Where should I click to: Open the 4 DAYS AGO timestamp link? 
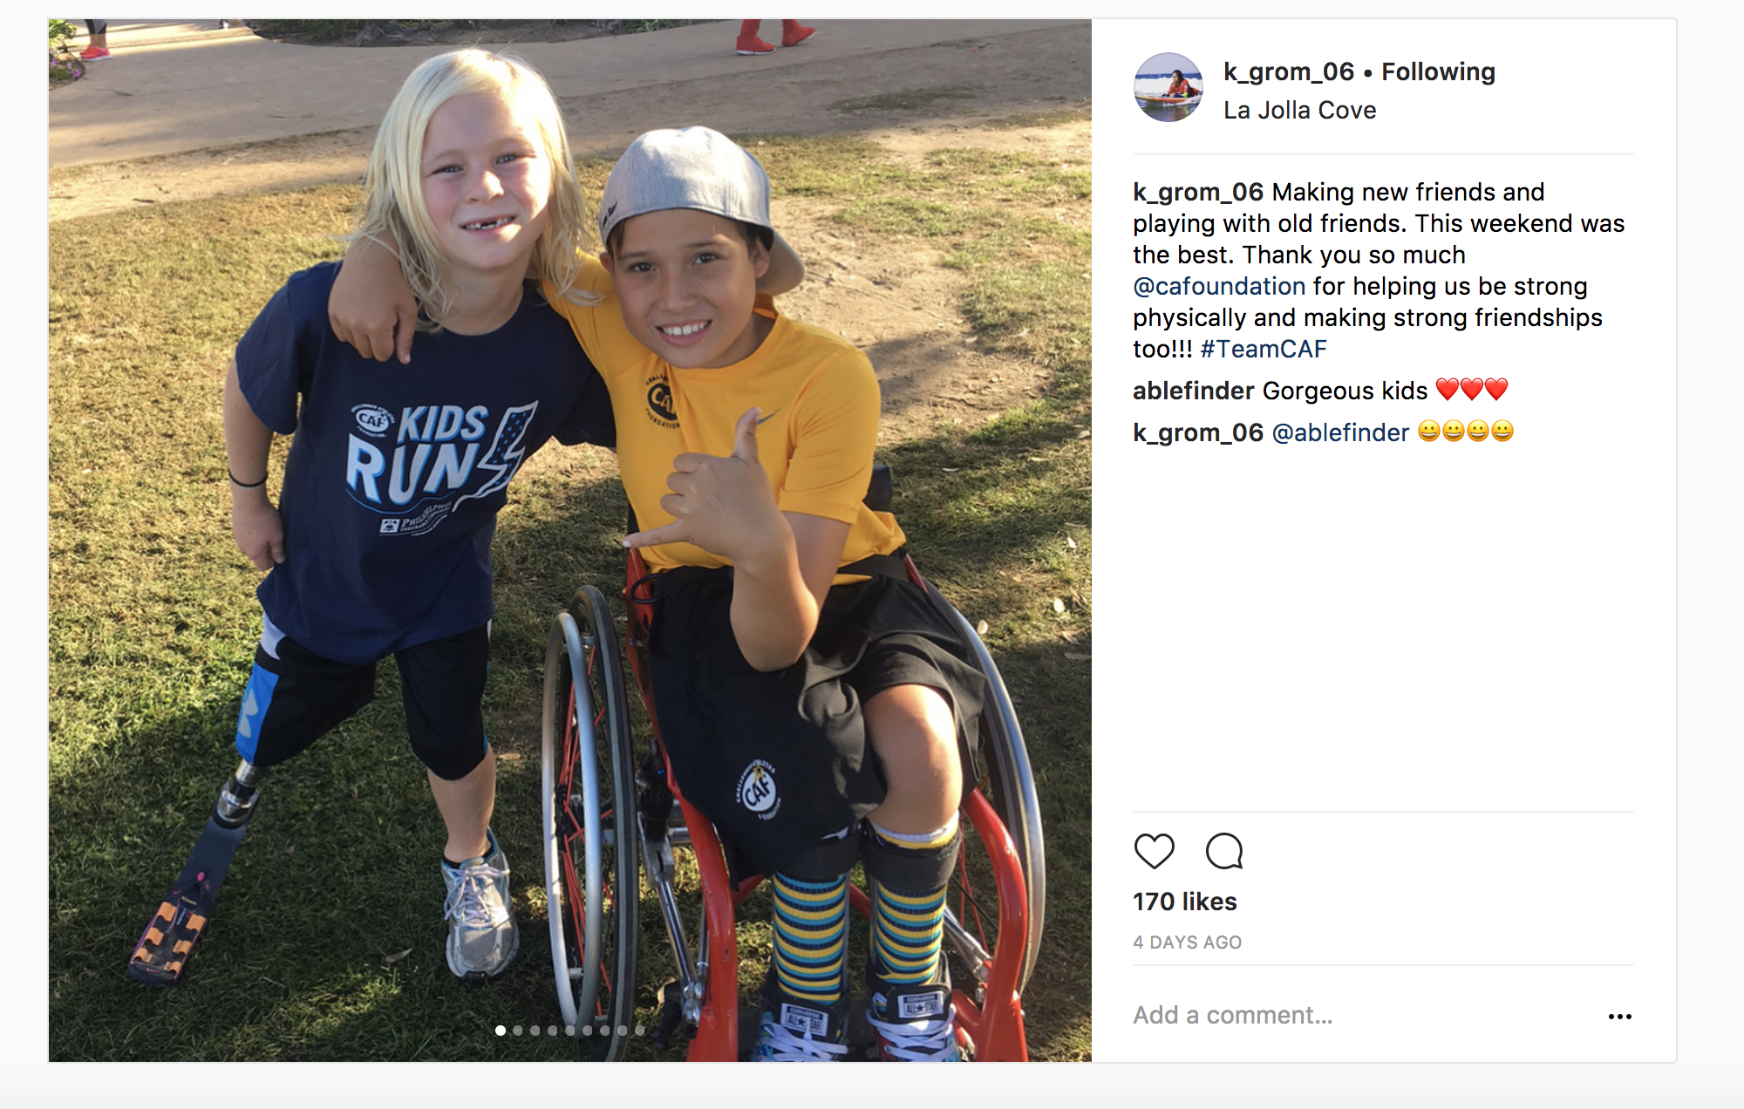[x=1187, y=942]
